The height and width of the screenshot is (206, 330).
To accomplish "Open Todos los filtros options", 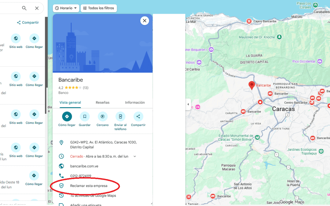I will click(98, 8).
